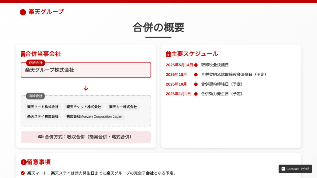
Task: Click the 楽天ステイ株式会社 chip
Action: point(43,117)
